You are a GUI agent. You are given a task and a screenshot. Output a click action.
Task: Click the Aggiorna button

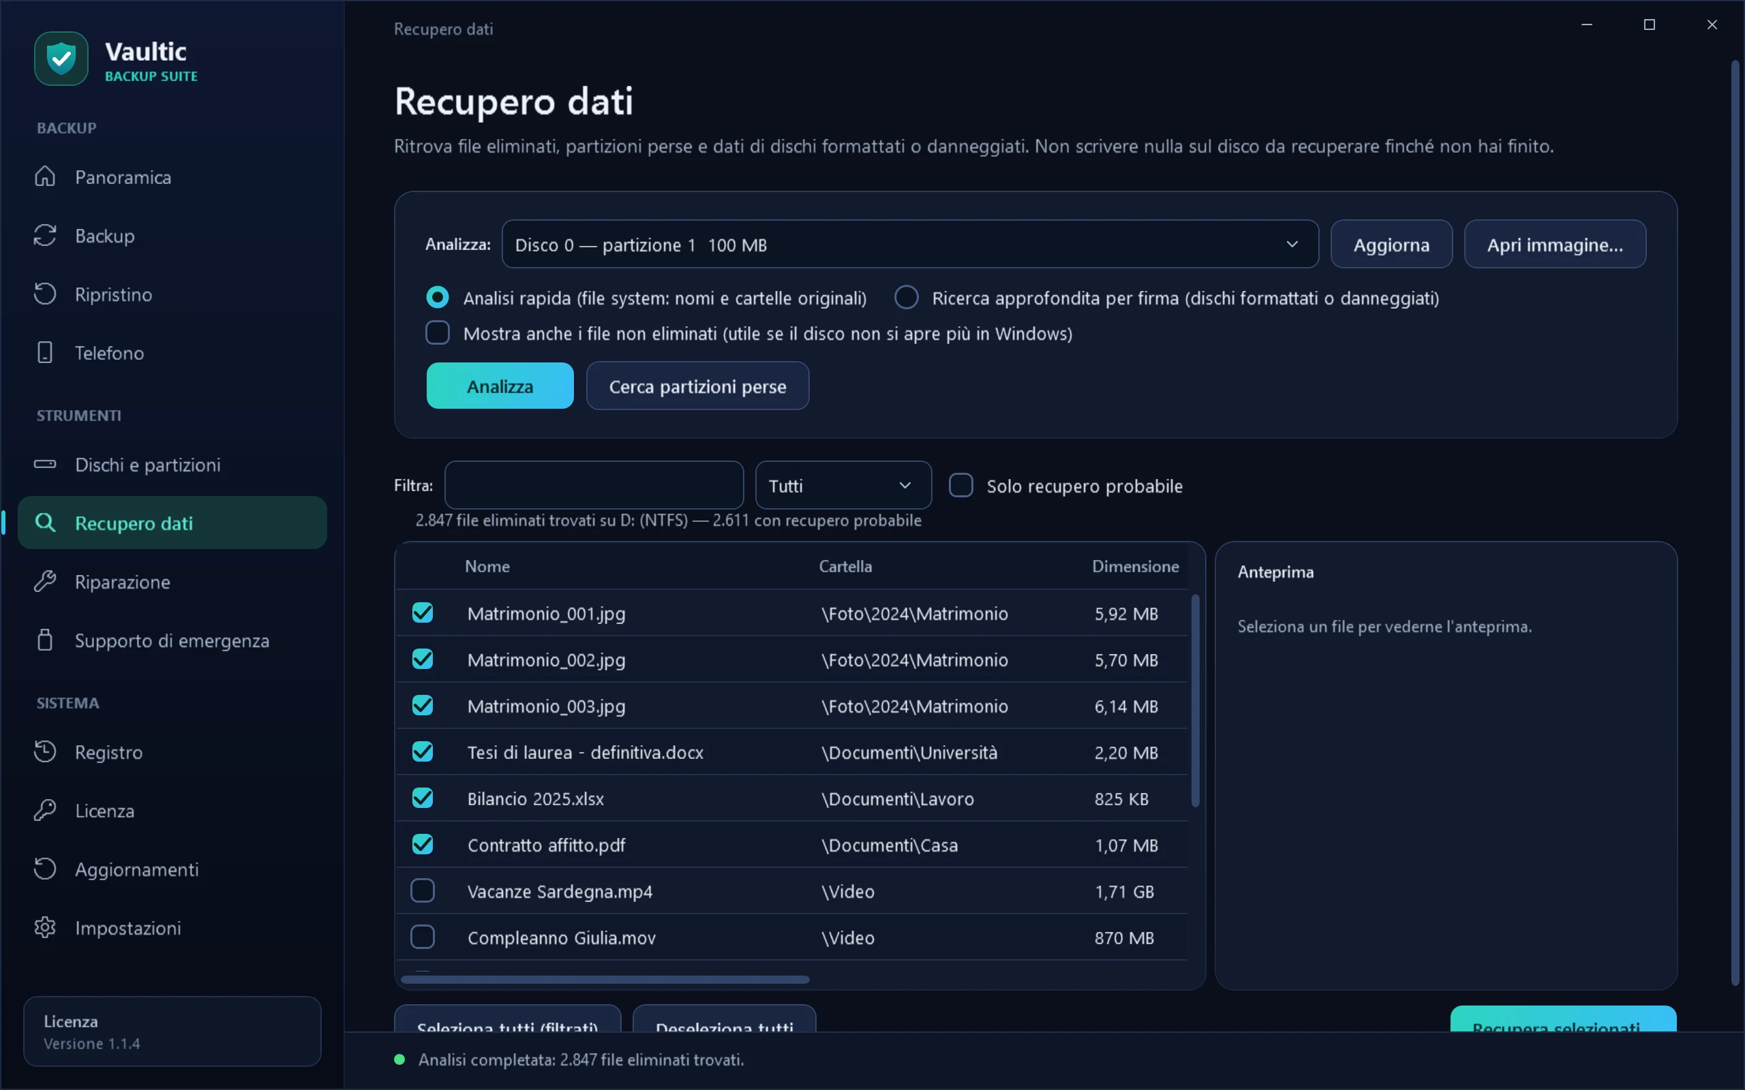pyautogui.click(x=1391, y=245)
